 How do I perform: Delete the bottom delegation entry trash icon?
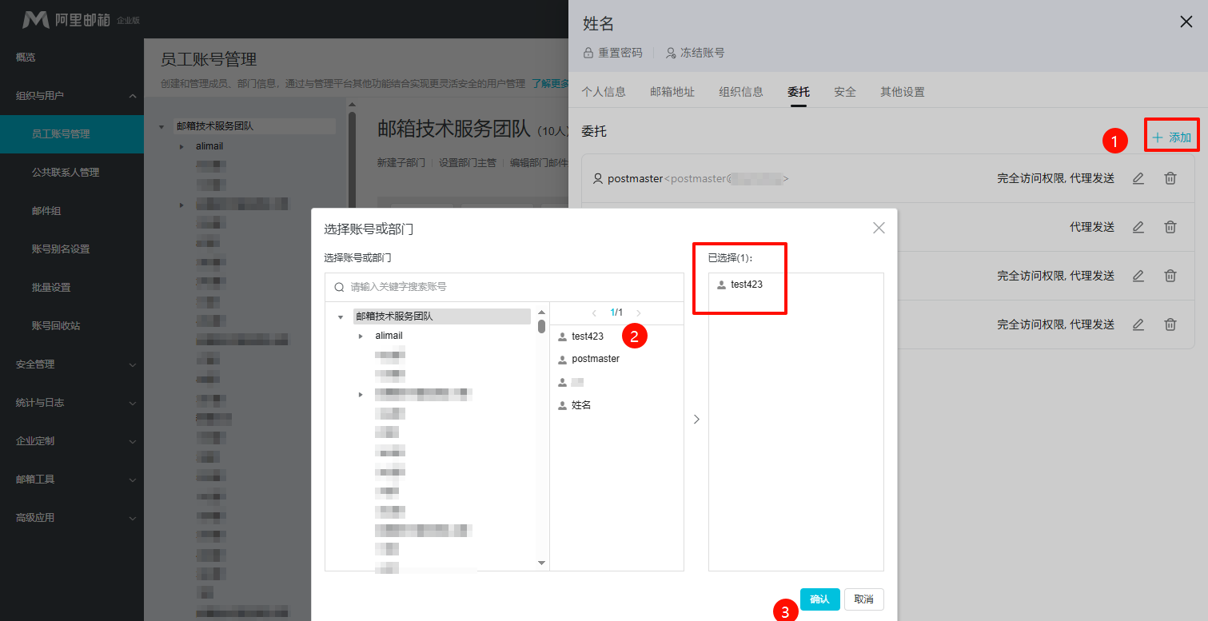(x=1170, y=324)
